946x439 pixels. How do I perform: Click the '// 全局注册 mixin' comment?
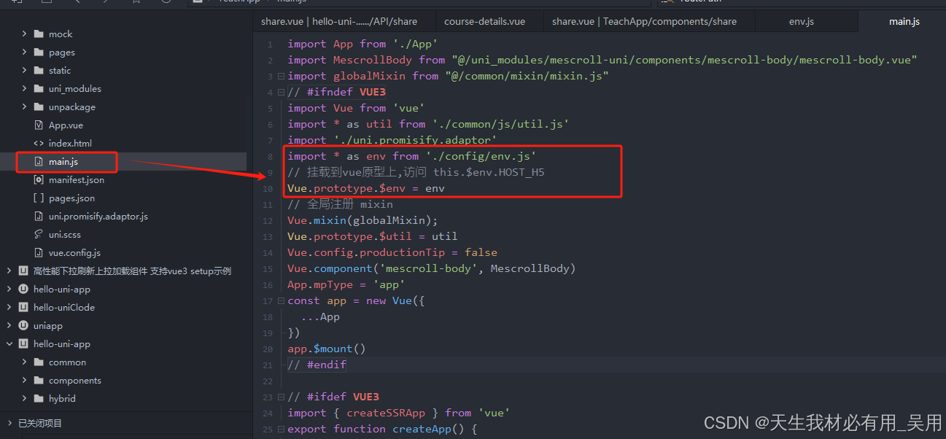(340, 205)
